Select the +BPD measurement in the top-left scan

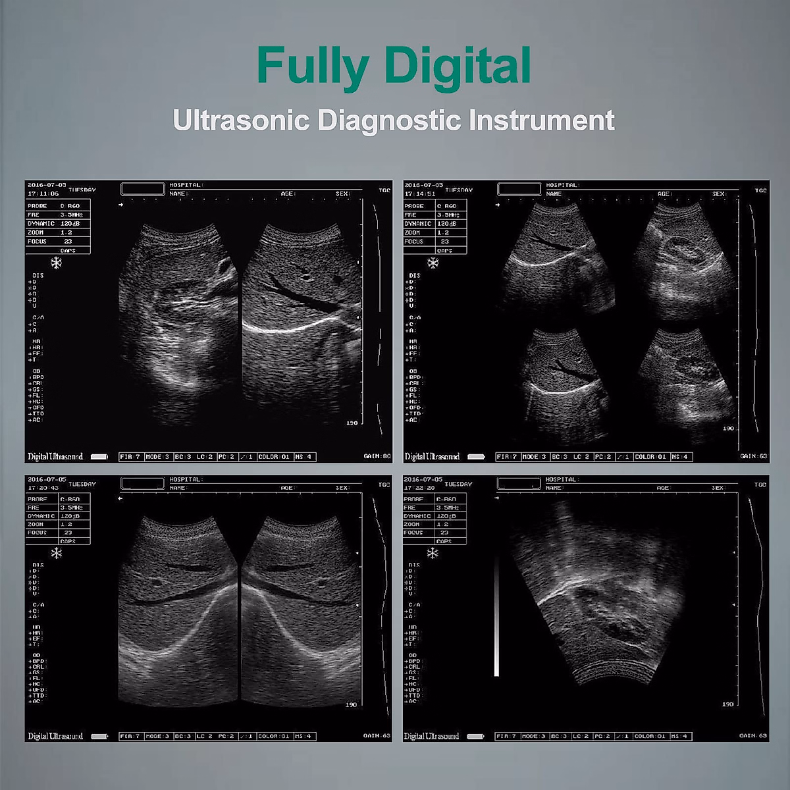point(36,377)
